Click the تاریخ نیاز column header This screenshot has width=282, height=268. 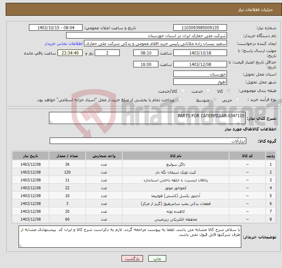pyautogui.click(x=31, y=156)
